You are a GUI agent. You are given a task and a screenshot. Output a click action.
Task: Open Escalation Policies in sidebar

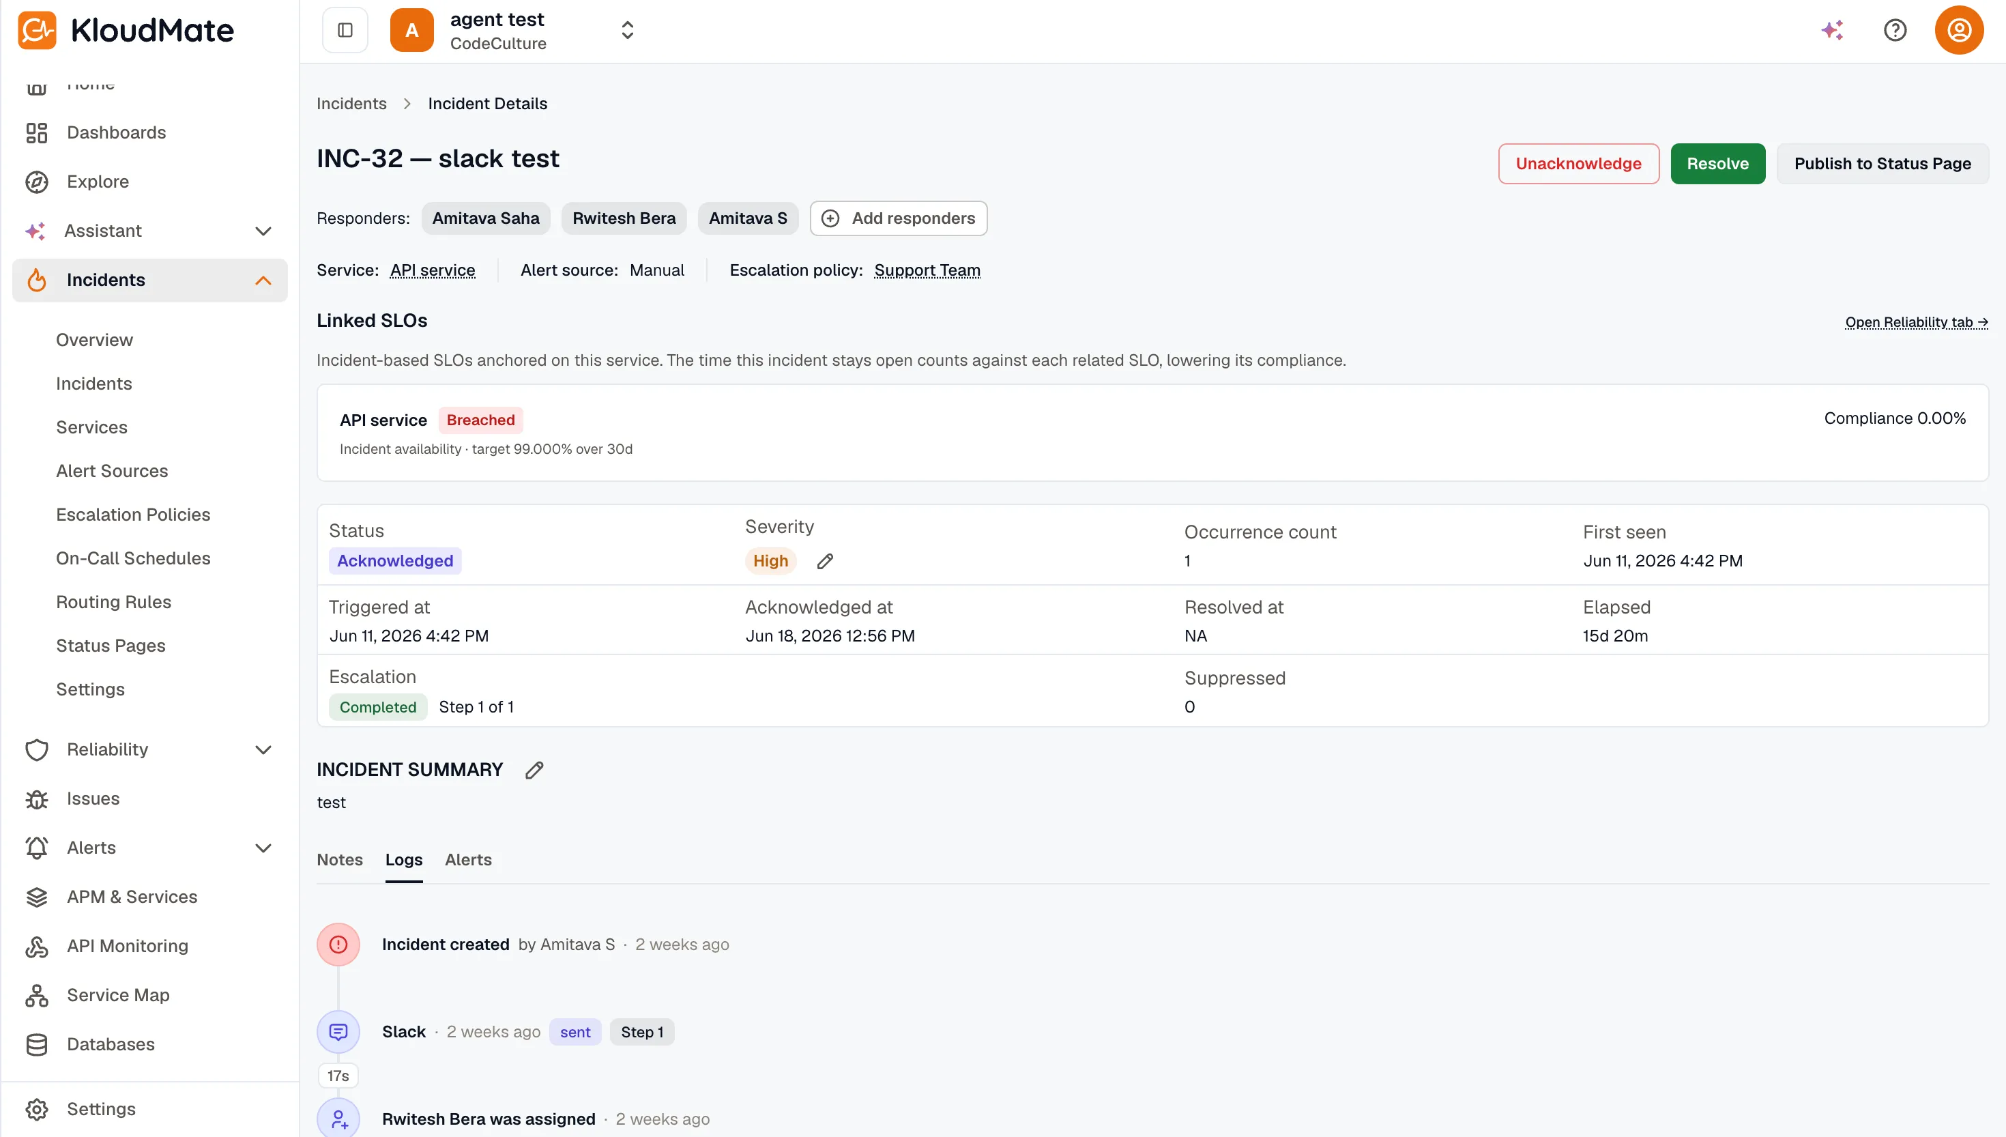pyautogui.click(x=134, y=515)
